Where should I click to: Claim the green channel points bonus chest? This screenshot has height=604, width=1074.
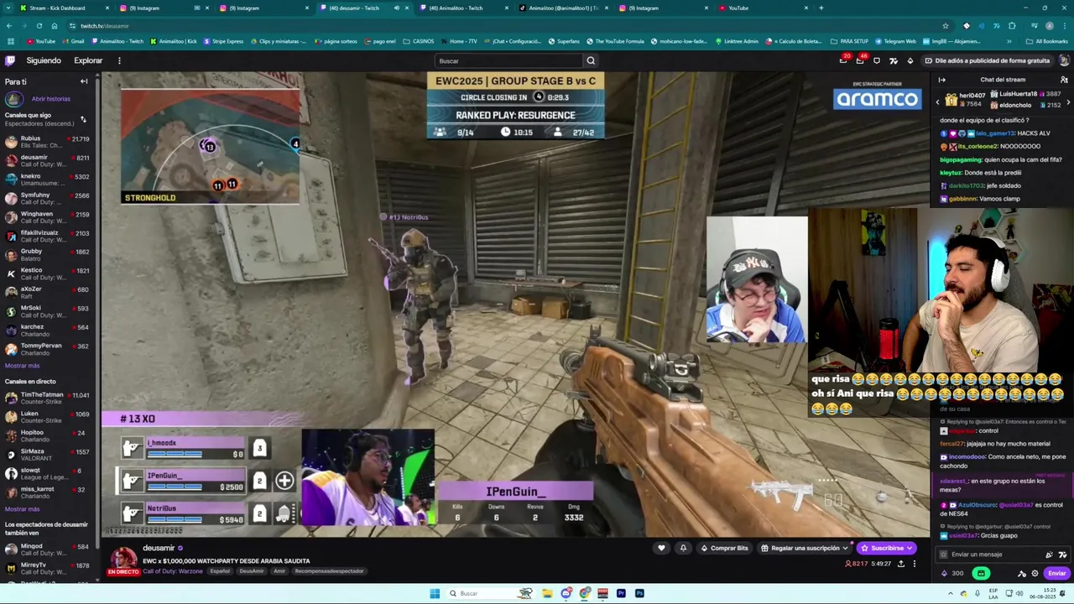pyautogui.click(x=980, y=574)
